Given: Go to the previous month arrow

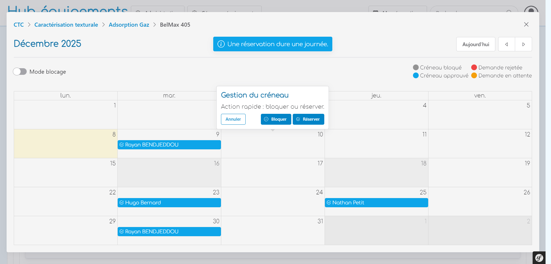Looking at the screenshot, I should [x=507, y=44].
